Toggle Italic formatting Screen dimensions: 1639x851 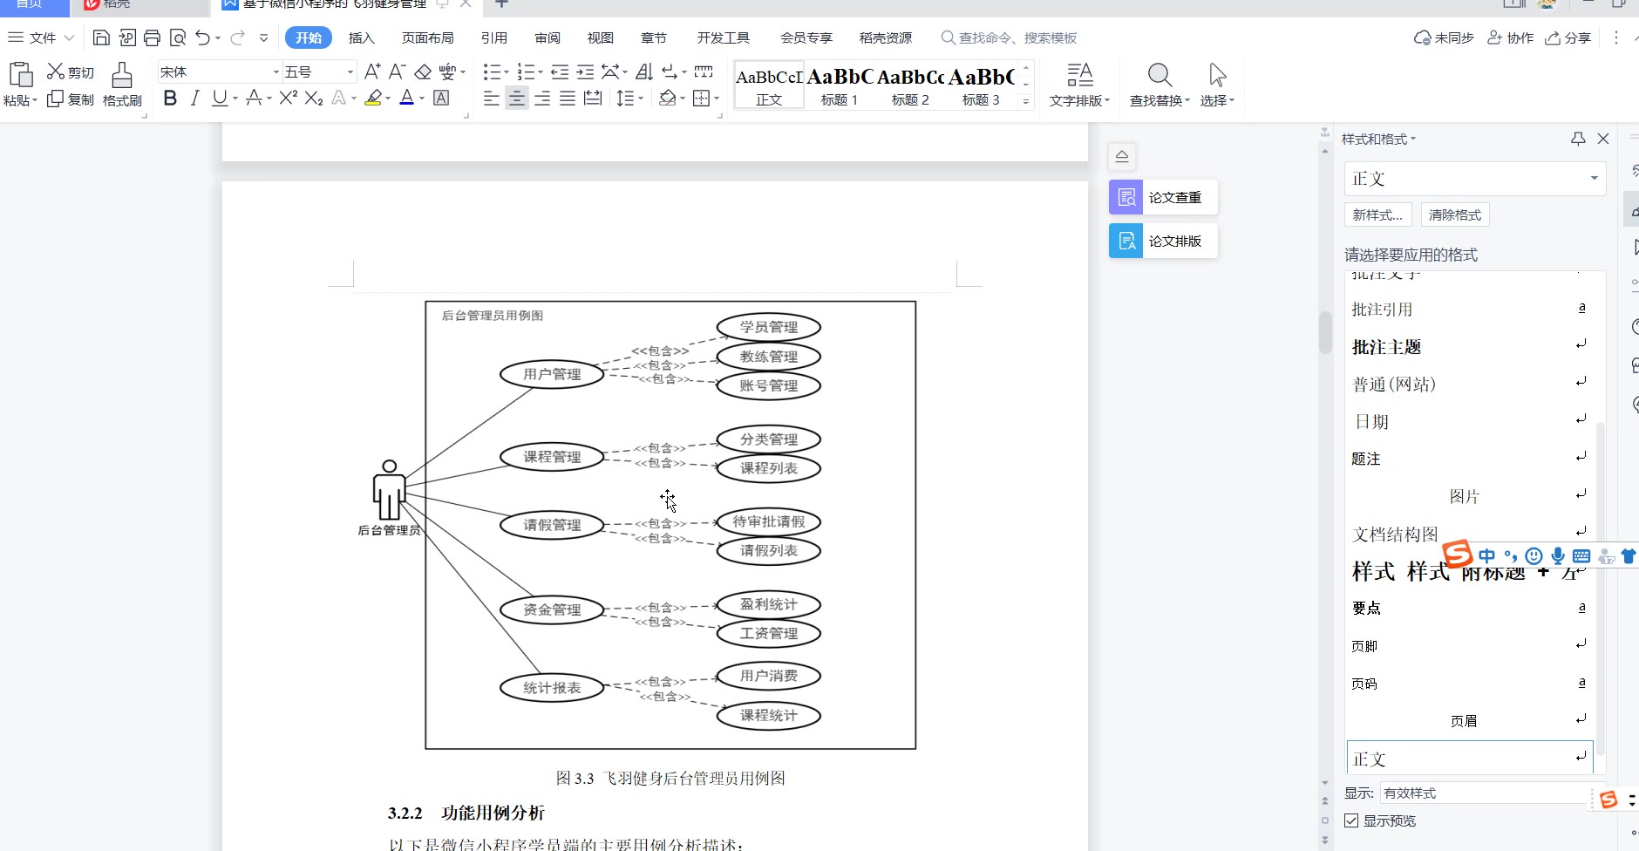coord(194,99)
